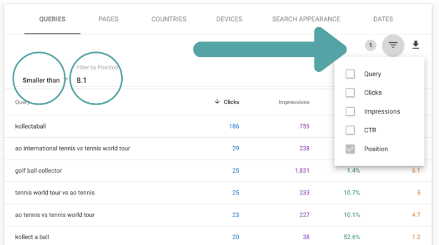Select impressions value 759
The height and width of the screenshot is (245, 439).
pos(304,127)
